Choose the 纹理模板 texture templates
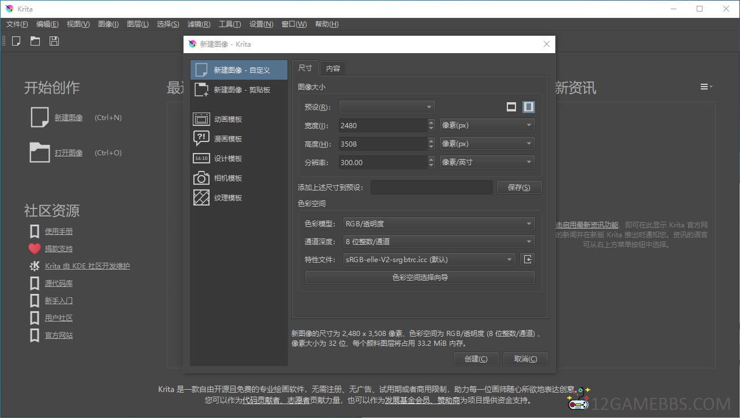 point(239,197)
